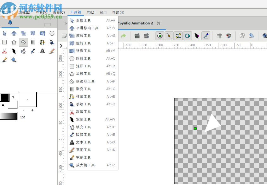Expand the collapsed panel with the chevron arrow
The image size is (267, 185).
coord(61,45)
